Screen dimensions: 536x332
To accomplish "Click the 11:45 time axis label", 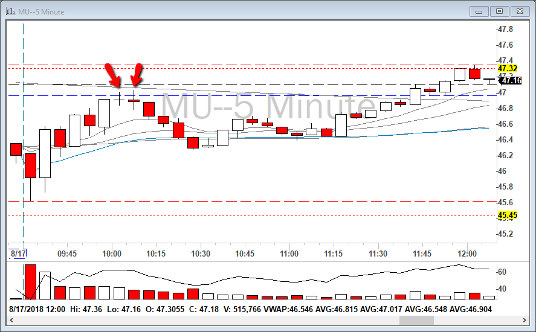I will pyautogui.click(x=422, y=254).
